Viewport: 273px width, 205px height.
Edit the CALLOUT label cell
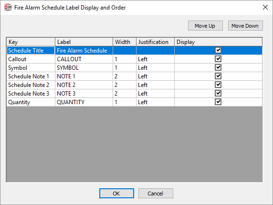point(84,59)
